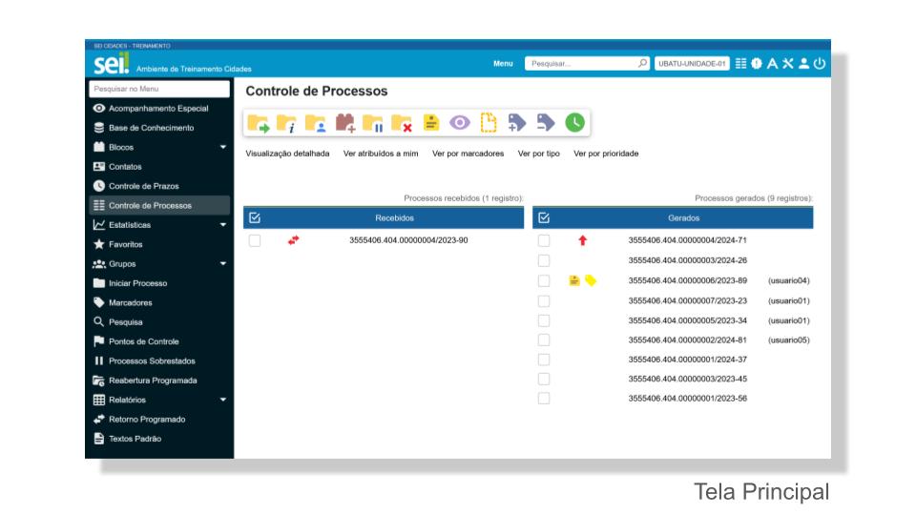Click the remove marker tag icon with minus

point(546,123)
